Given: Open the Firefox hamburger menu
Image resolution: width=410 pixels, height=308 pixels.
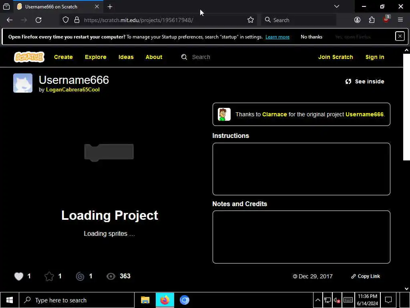Looking at the screenshot, I should (x=400, y=20).
